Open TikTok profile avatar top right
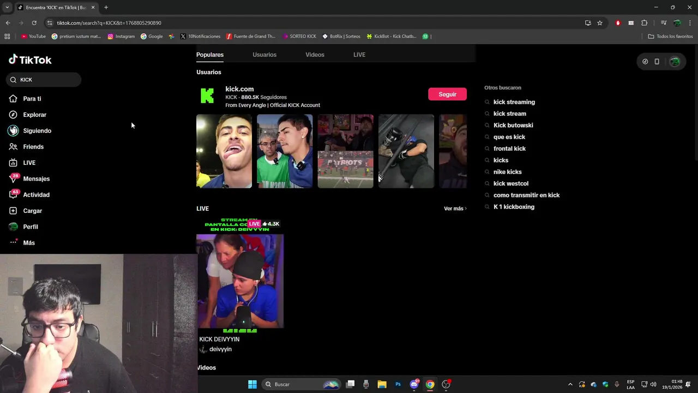Image resolution: width=698 pixels, height=393 pixels. [x=675, y=62]
